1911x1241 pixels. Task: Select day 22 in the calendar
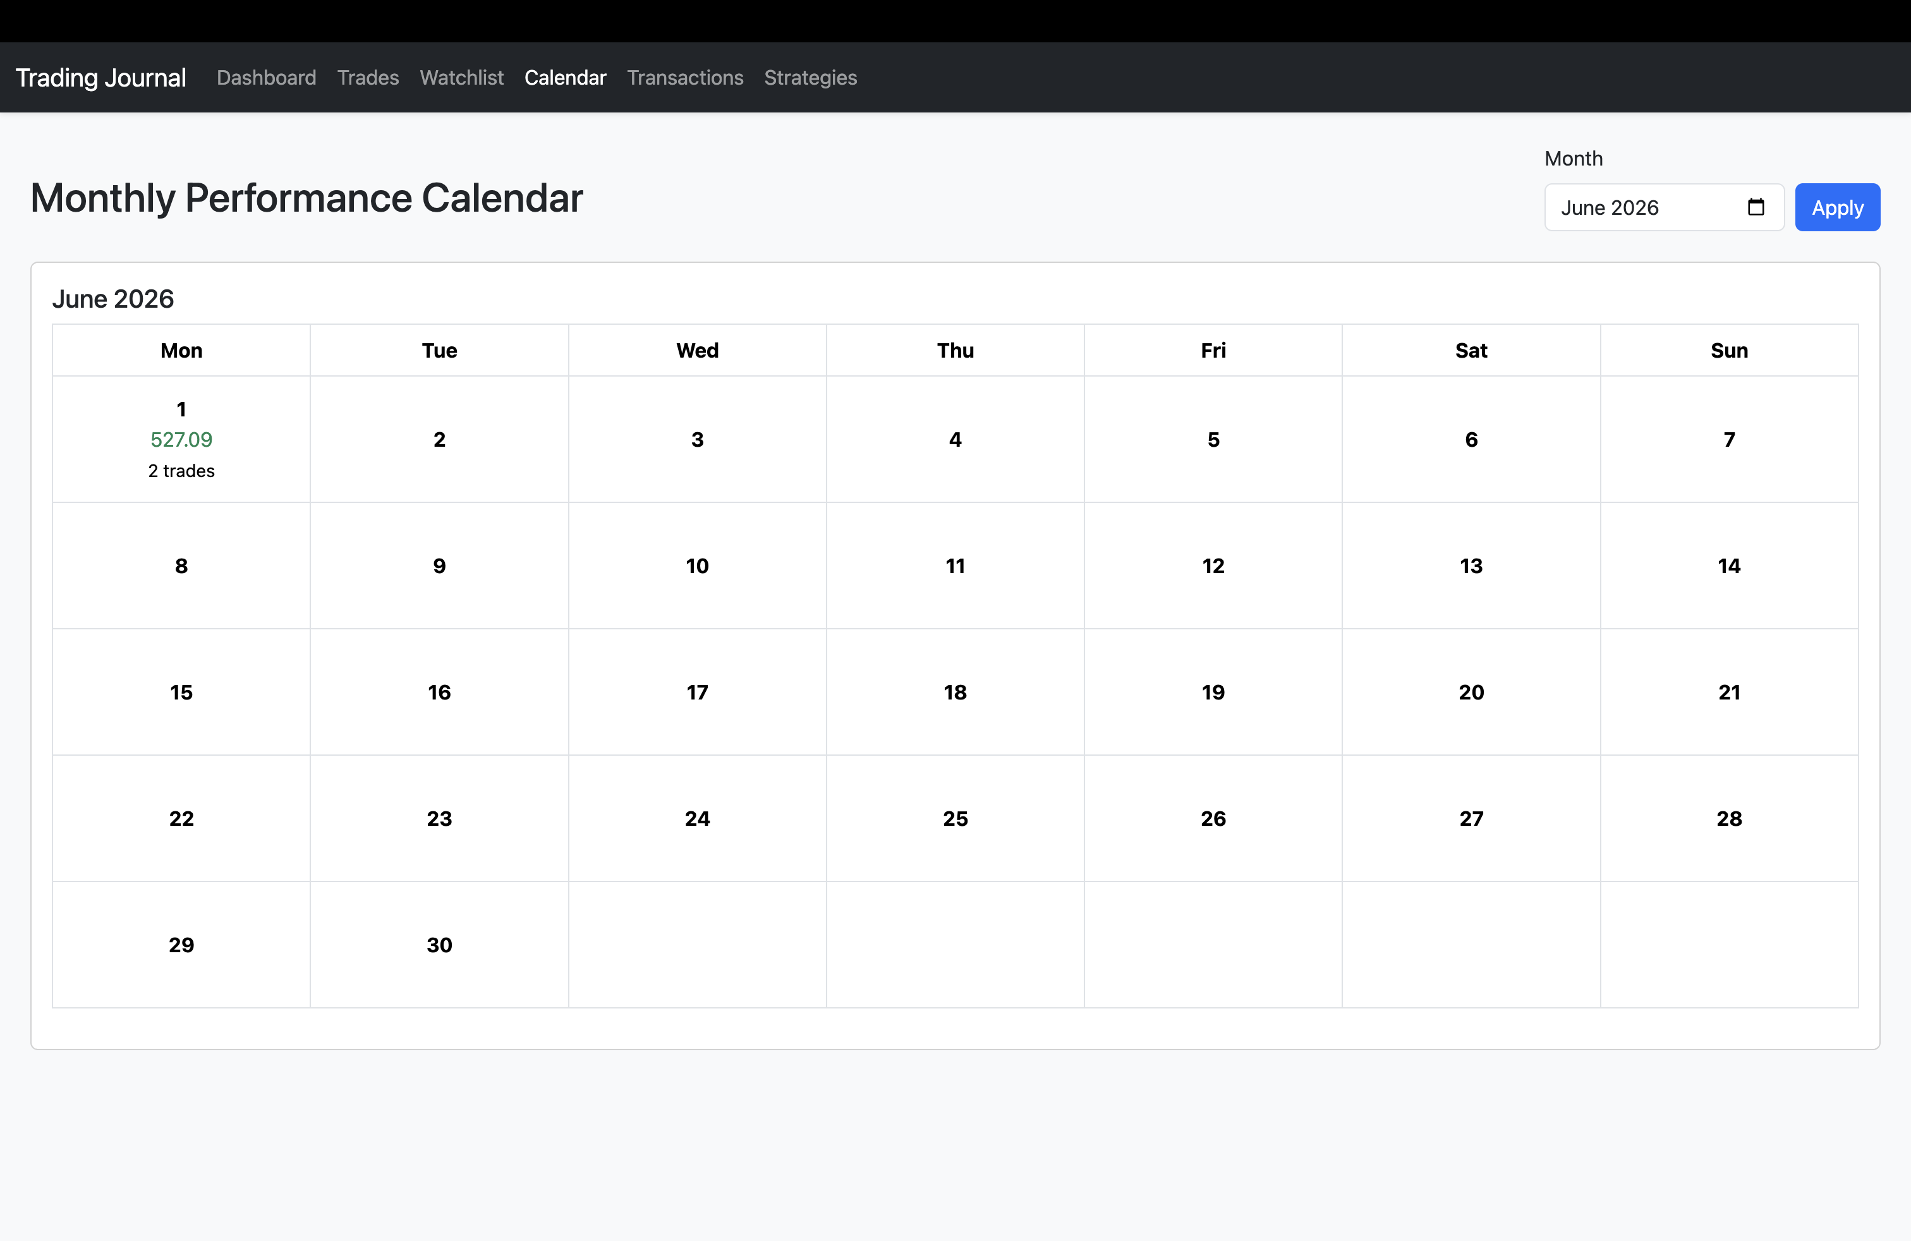coord(181,819)
